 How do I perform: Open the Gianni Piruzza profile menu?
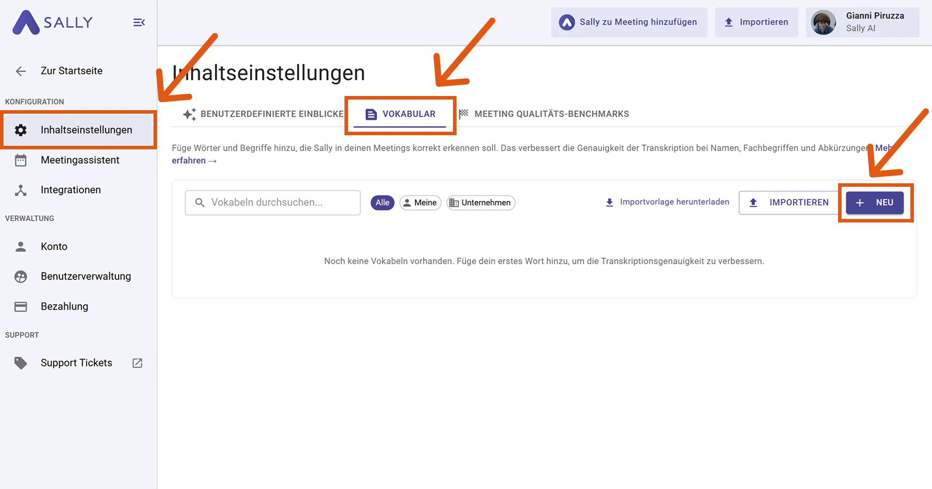click(863, 22)
